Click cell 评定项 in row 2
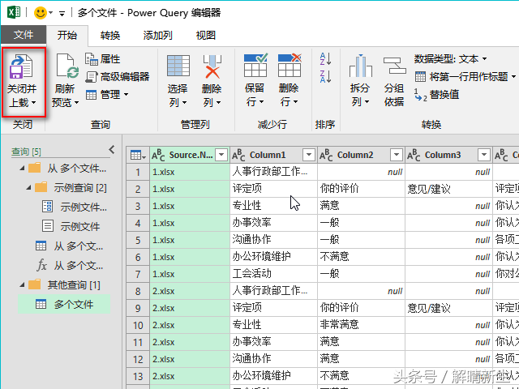The width and height of the screenshot is (519, 389). pyautogui.click(x=273, y=189)
